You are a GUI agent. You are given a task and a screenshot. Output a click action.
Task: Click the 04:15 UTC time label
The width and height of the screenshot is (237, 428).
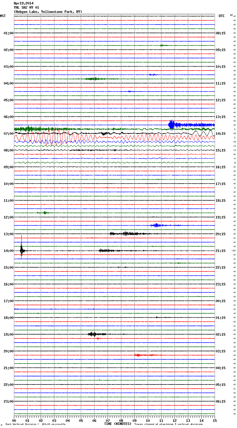[x=221, y=368]
